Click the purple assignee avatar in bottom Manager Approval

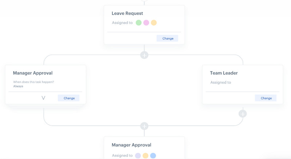coord(138,156)
